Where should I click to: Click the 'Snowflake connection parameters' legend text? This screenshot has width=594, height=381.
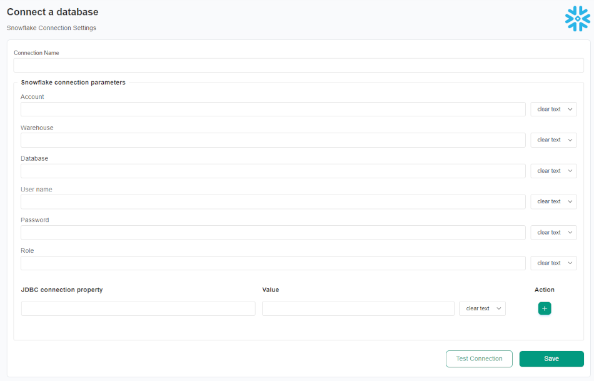pos(73,82)
